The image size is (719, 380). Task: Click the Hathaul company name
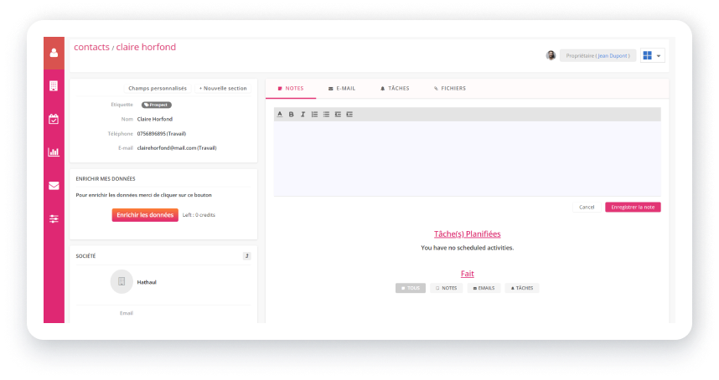pyautogui.click(x=147, y=282)
